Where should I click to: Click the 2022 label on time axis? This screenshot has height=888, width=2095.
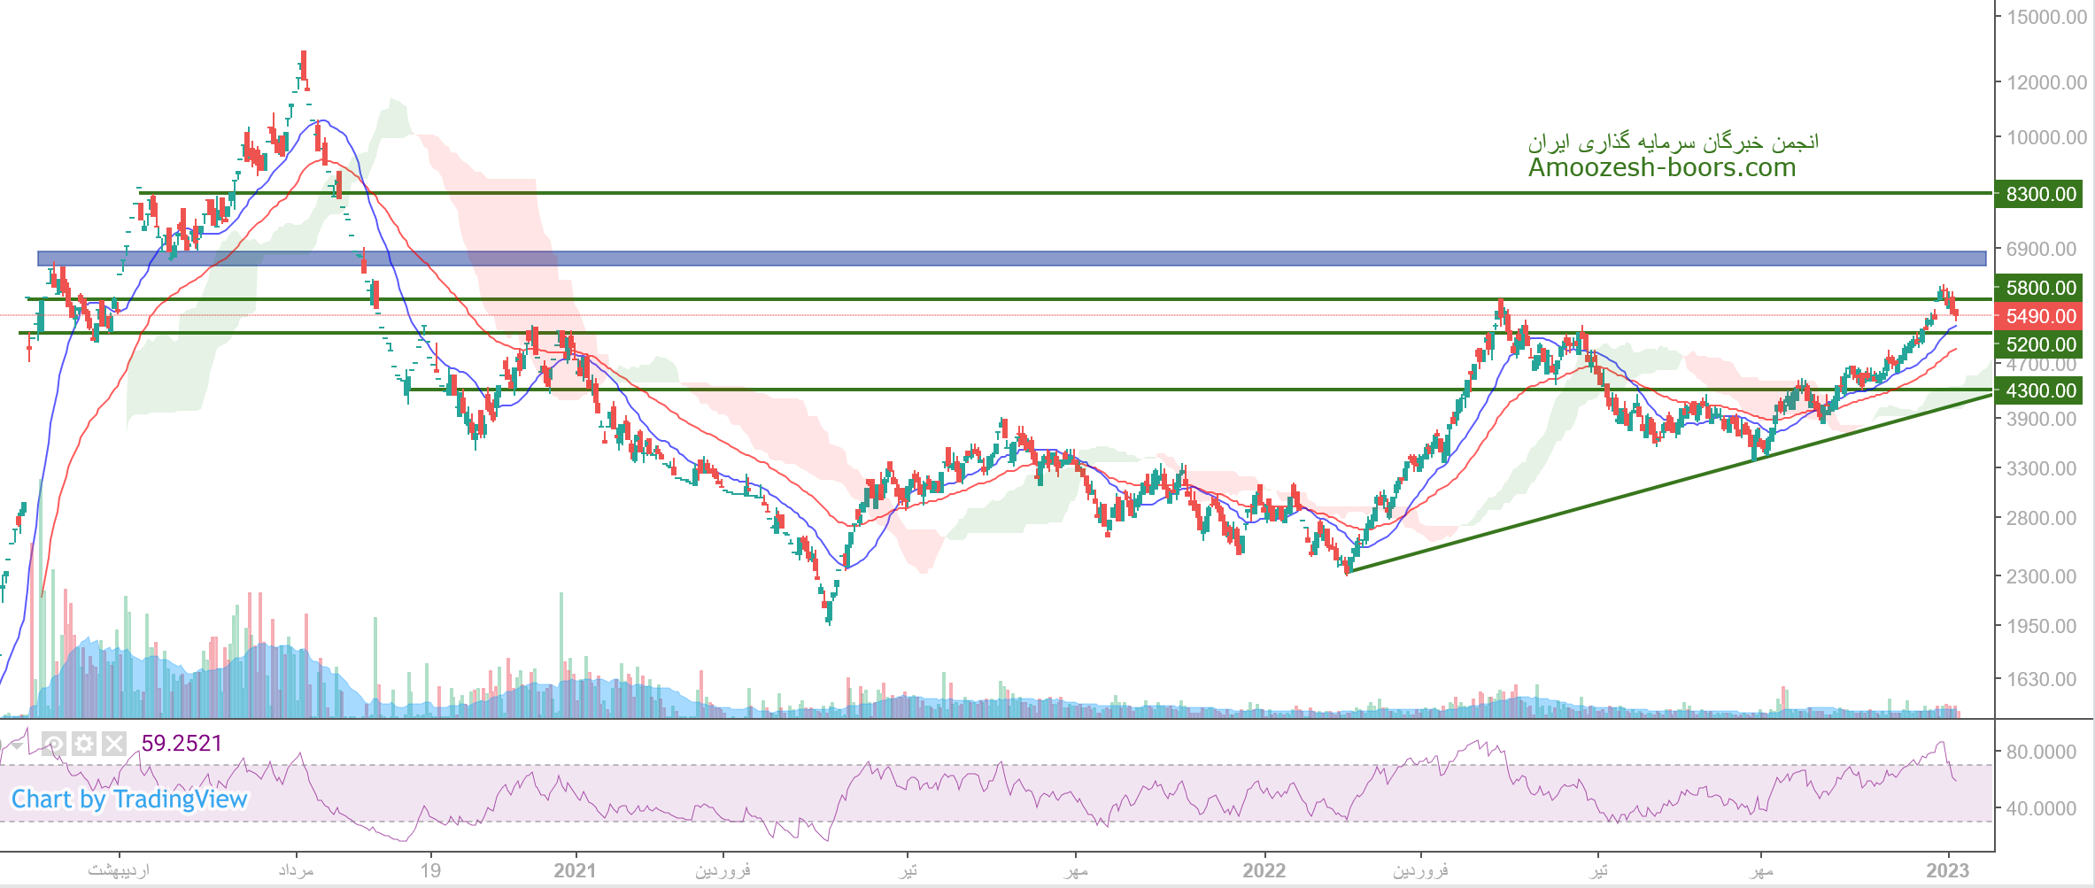(x=1264, y=870)
